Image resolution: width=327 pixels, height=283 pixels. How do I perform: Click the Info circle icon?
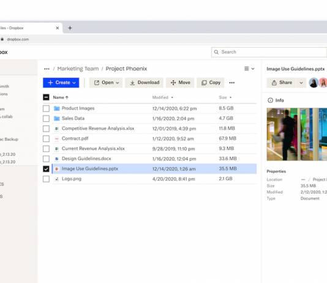[x=270, y=100]
